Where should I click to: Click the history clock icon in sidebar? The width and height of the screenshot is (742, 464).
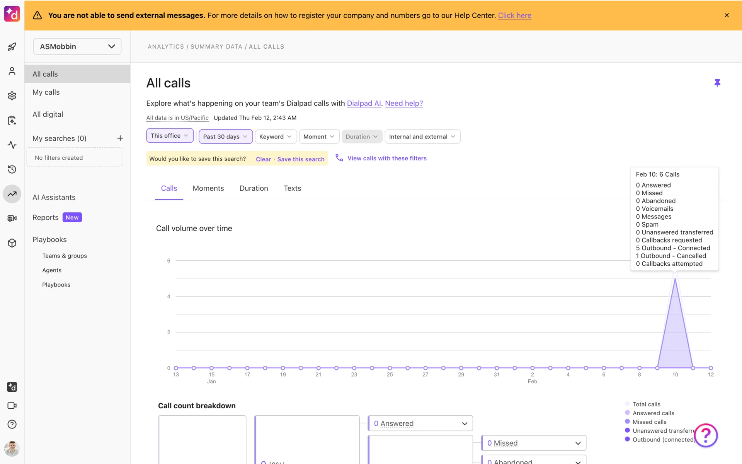pyautogui.click(x=12, y=169)
